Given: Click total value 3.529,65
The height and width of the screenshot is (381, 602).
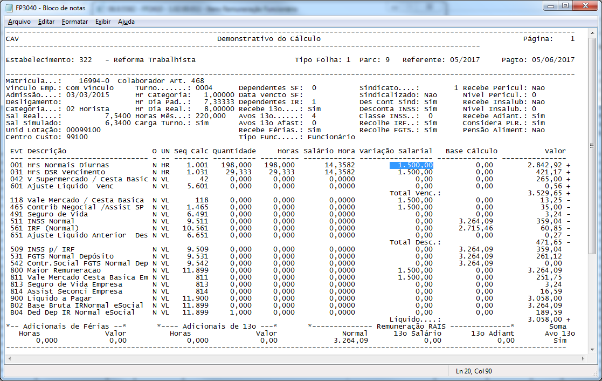Looking at the screenshot, I should [x=544, y=193].
